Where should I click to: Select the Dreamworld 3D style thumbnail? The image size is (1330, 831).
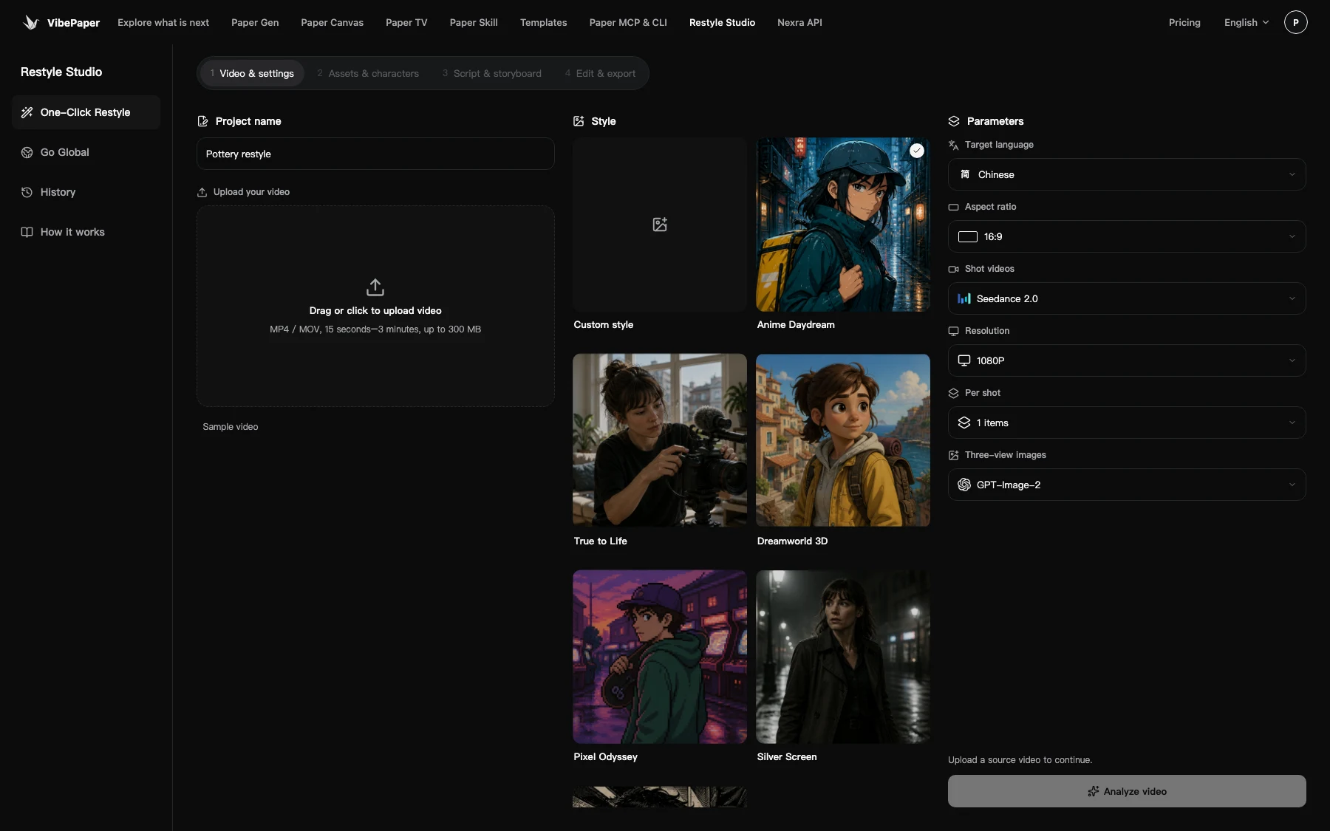843,440
